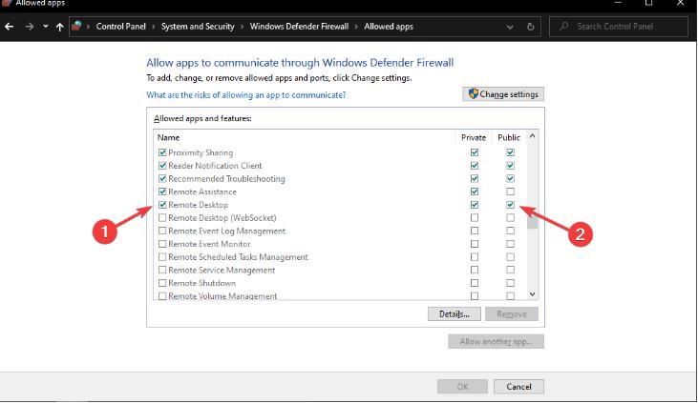Open recent locations dropdown arrow
Screen dimensions: 698x403
point(46,27)
